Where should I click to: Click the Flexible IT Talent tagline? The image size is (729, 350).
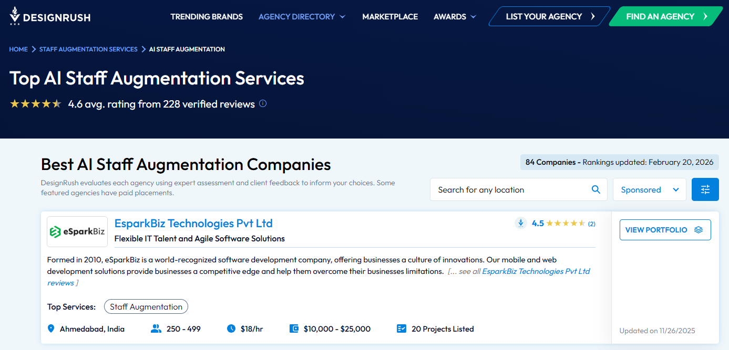(200, 238)
